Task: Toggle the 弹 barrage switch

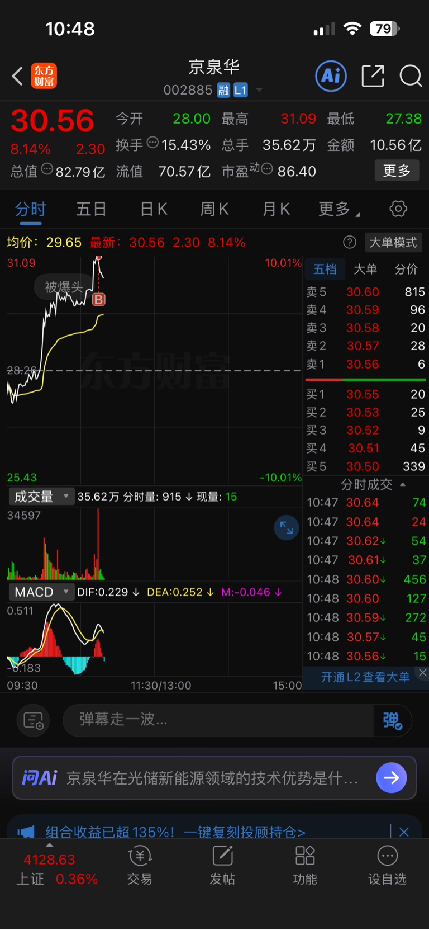Action: pyautogui.click(x=392, y=720)
